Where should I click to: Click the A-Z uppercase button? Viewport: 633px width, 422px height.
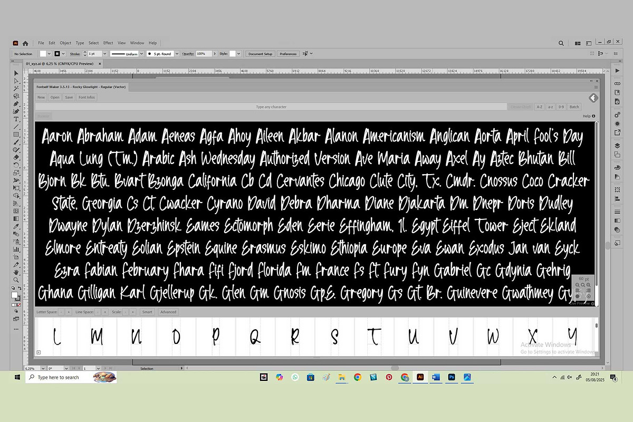(x=539, y=107)
